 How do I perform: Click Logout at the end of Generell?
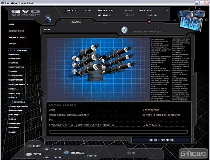(x=13, y=132)
